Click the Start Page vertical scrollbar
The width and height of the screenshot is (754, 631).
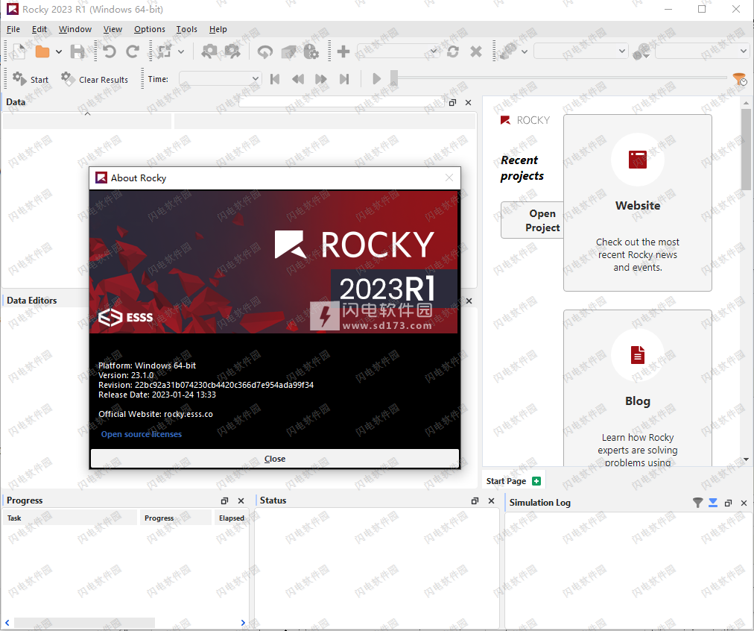(746, 149)
